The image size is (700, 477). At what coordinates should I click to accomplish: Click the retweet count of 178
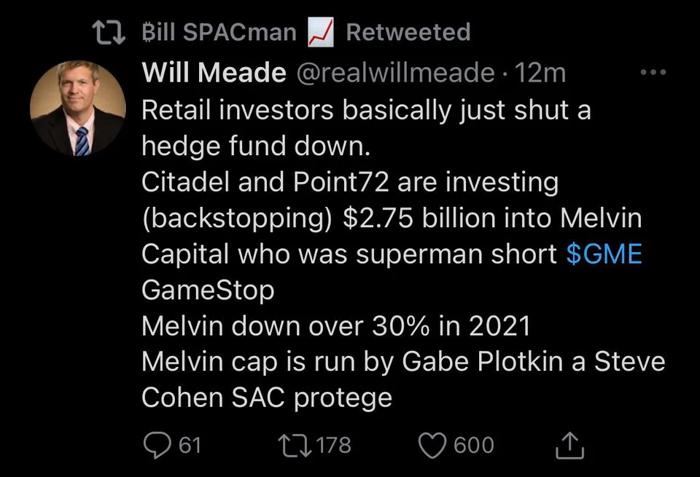point(335,445)
